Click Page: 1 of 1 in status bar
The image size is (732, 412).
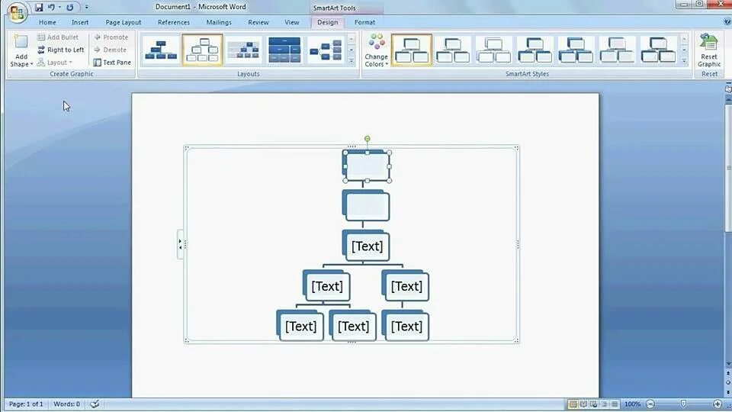click(x=26, y=404)
